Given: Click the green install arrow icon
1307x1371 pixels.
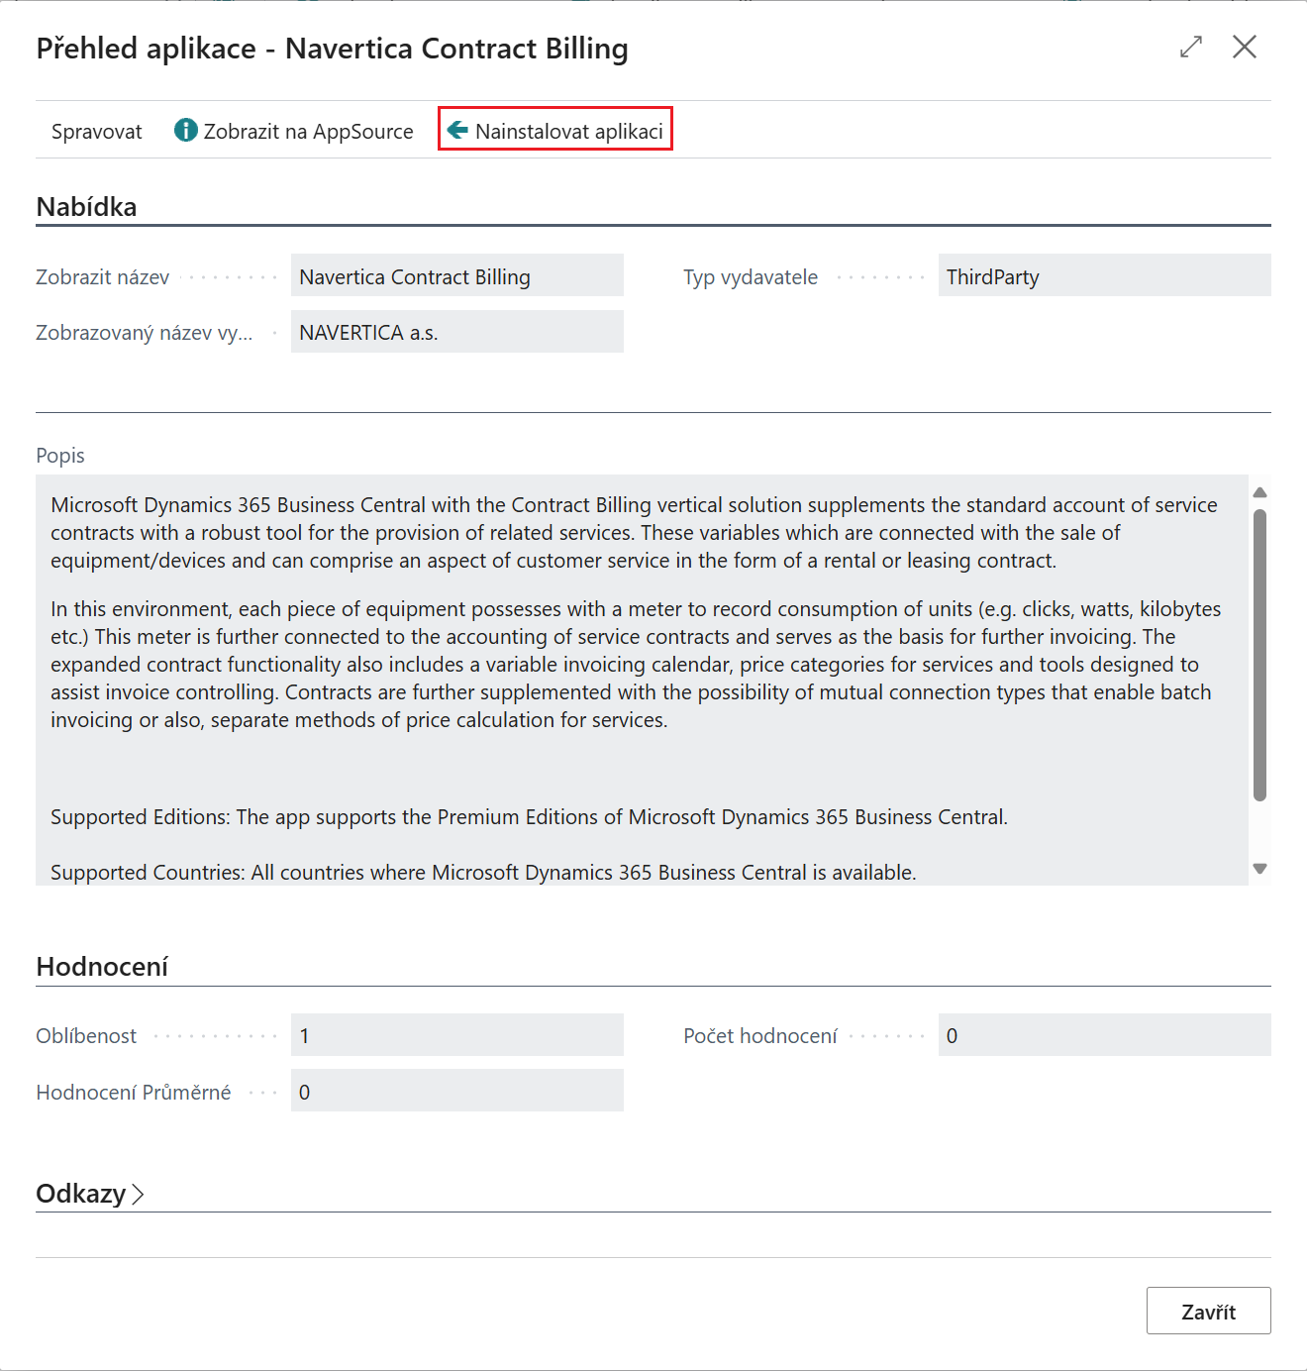Looking at the screenshot, I should pyautogui.click(x=457, y=130).
